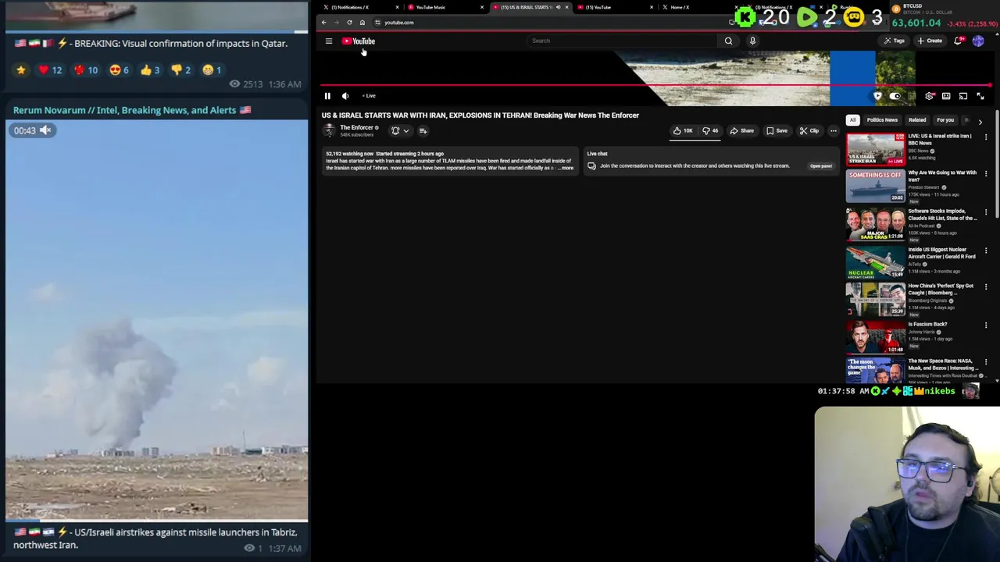This screenshot has width=1000, height=562.
Task: Jump to Live indicator in player
Action: pyautogui.click(x=369, y=96)
